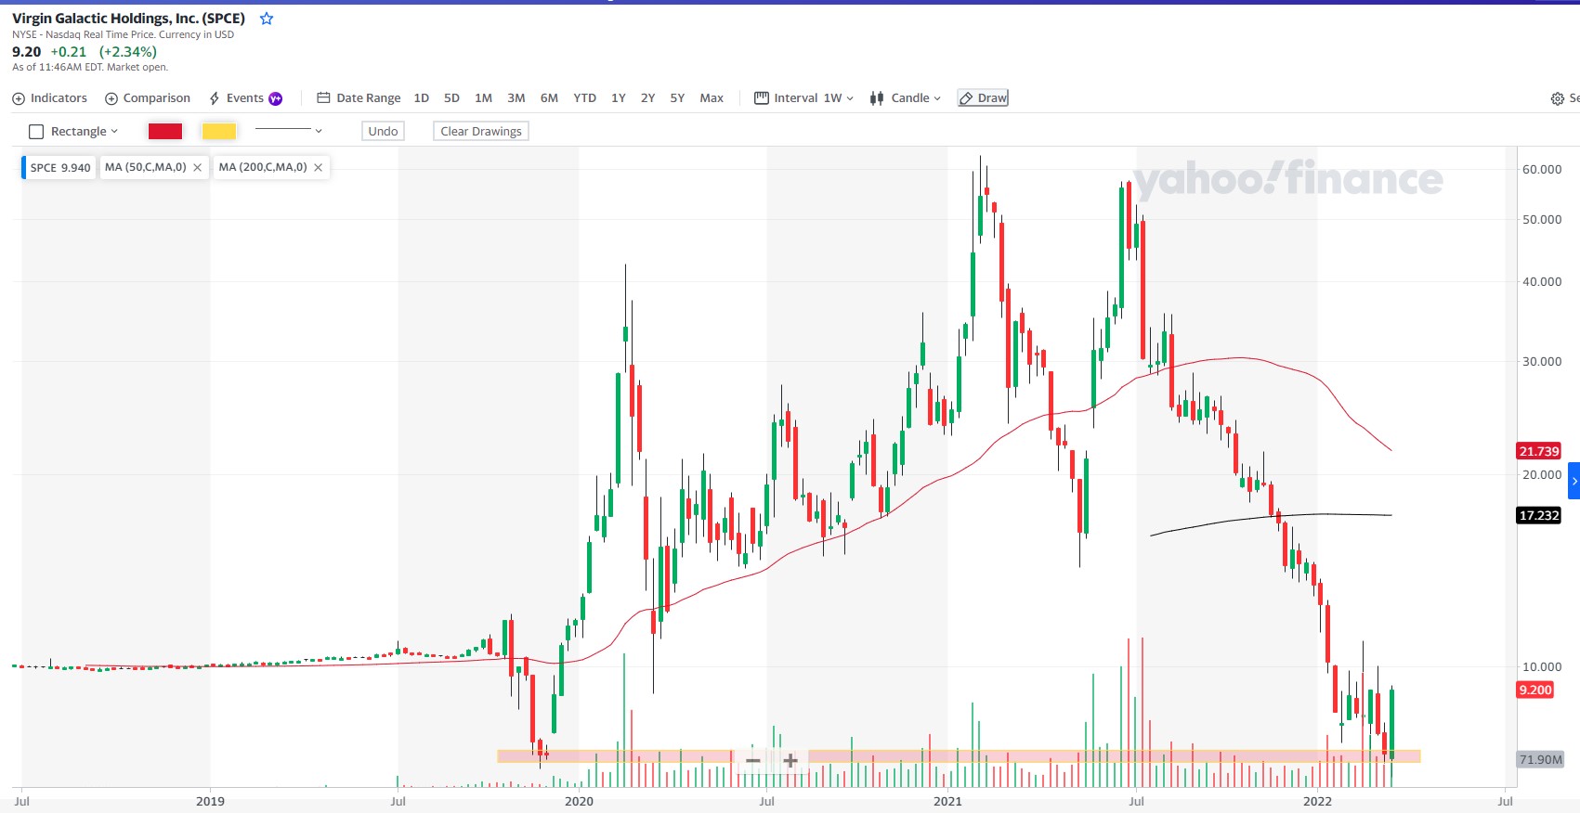The image size is (1580, 813).
Task: Click the Virgin Galactic Holdings title
Action: [128, 19]
